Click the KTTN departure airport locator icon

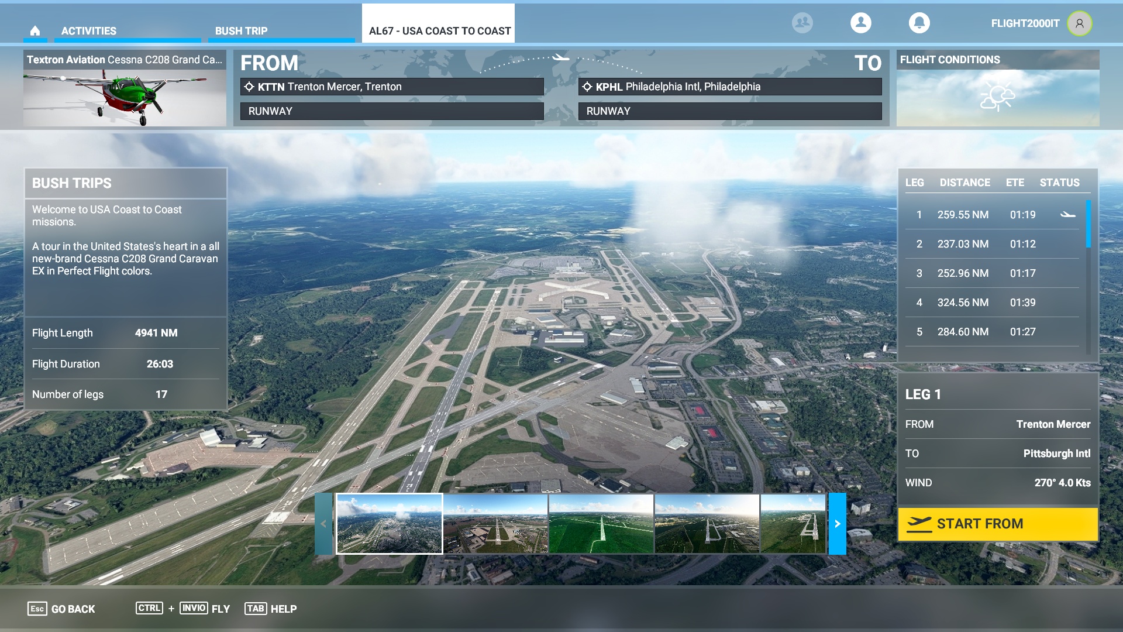[249, 87]
